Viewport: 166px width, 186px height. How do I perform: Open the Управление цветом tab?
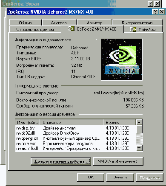click(x=35, y=29)
